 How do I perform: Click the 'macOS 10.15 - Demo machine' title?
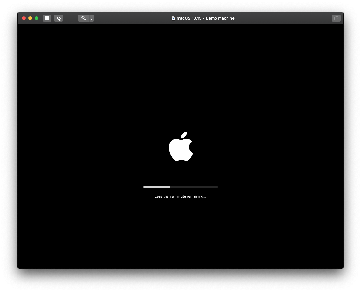tap(205, 18)
